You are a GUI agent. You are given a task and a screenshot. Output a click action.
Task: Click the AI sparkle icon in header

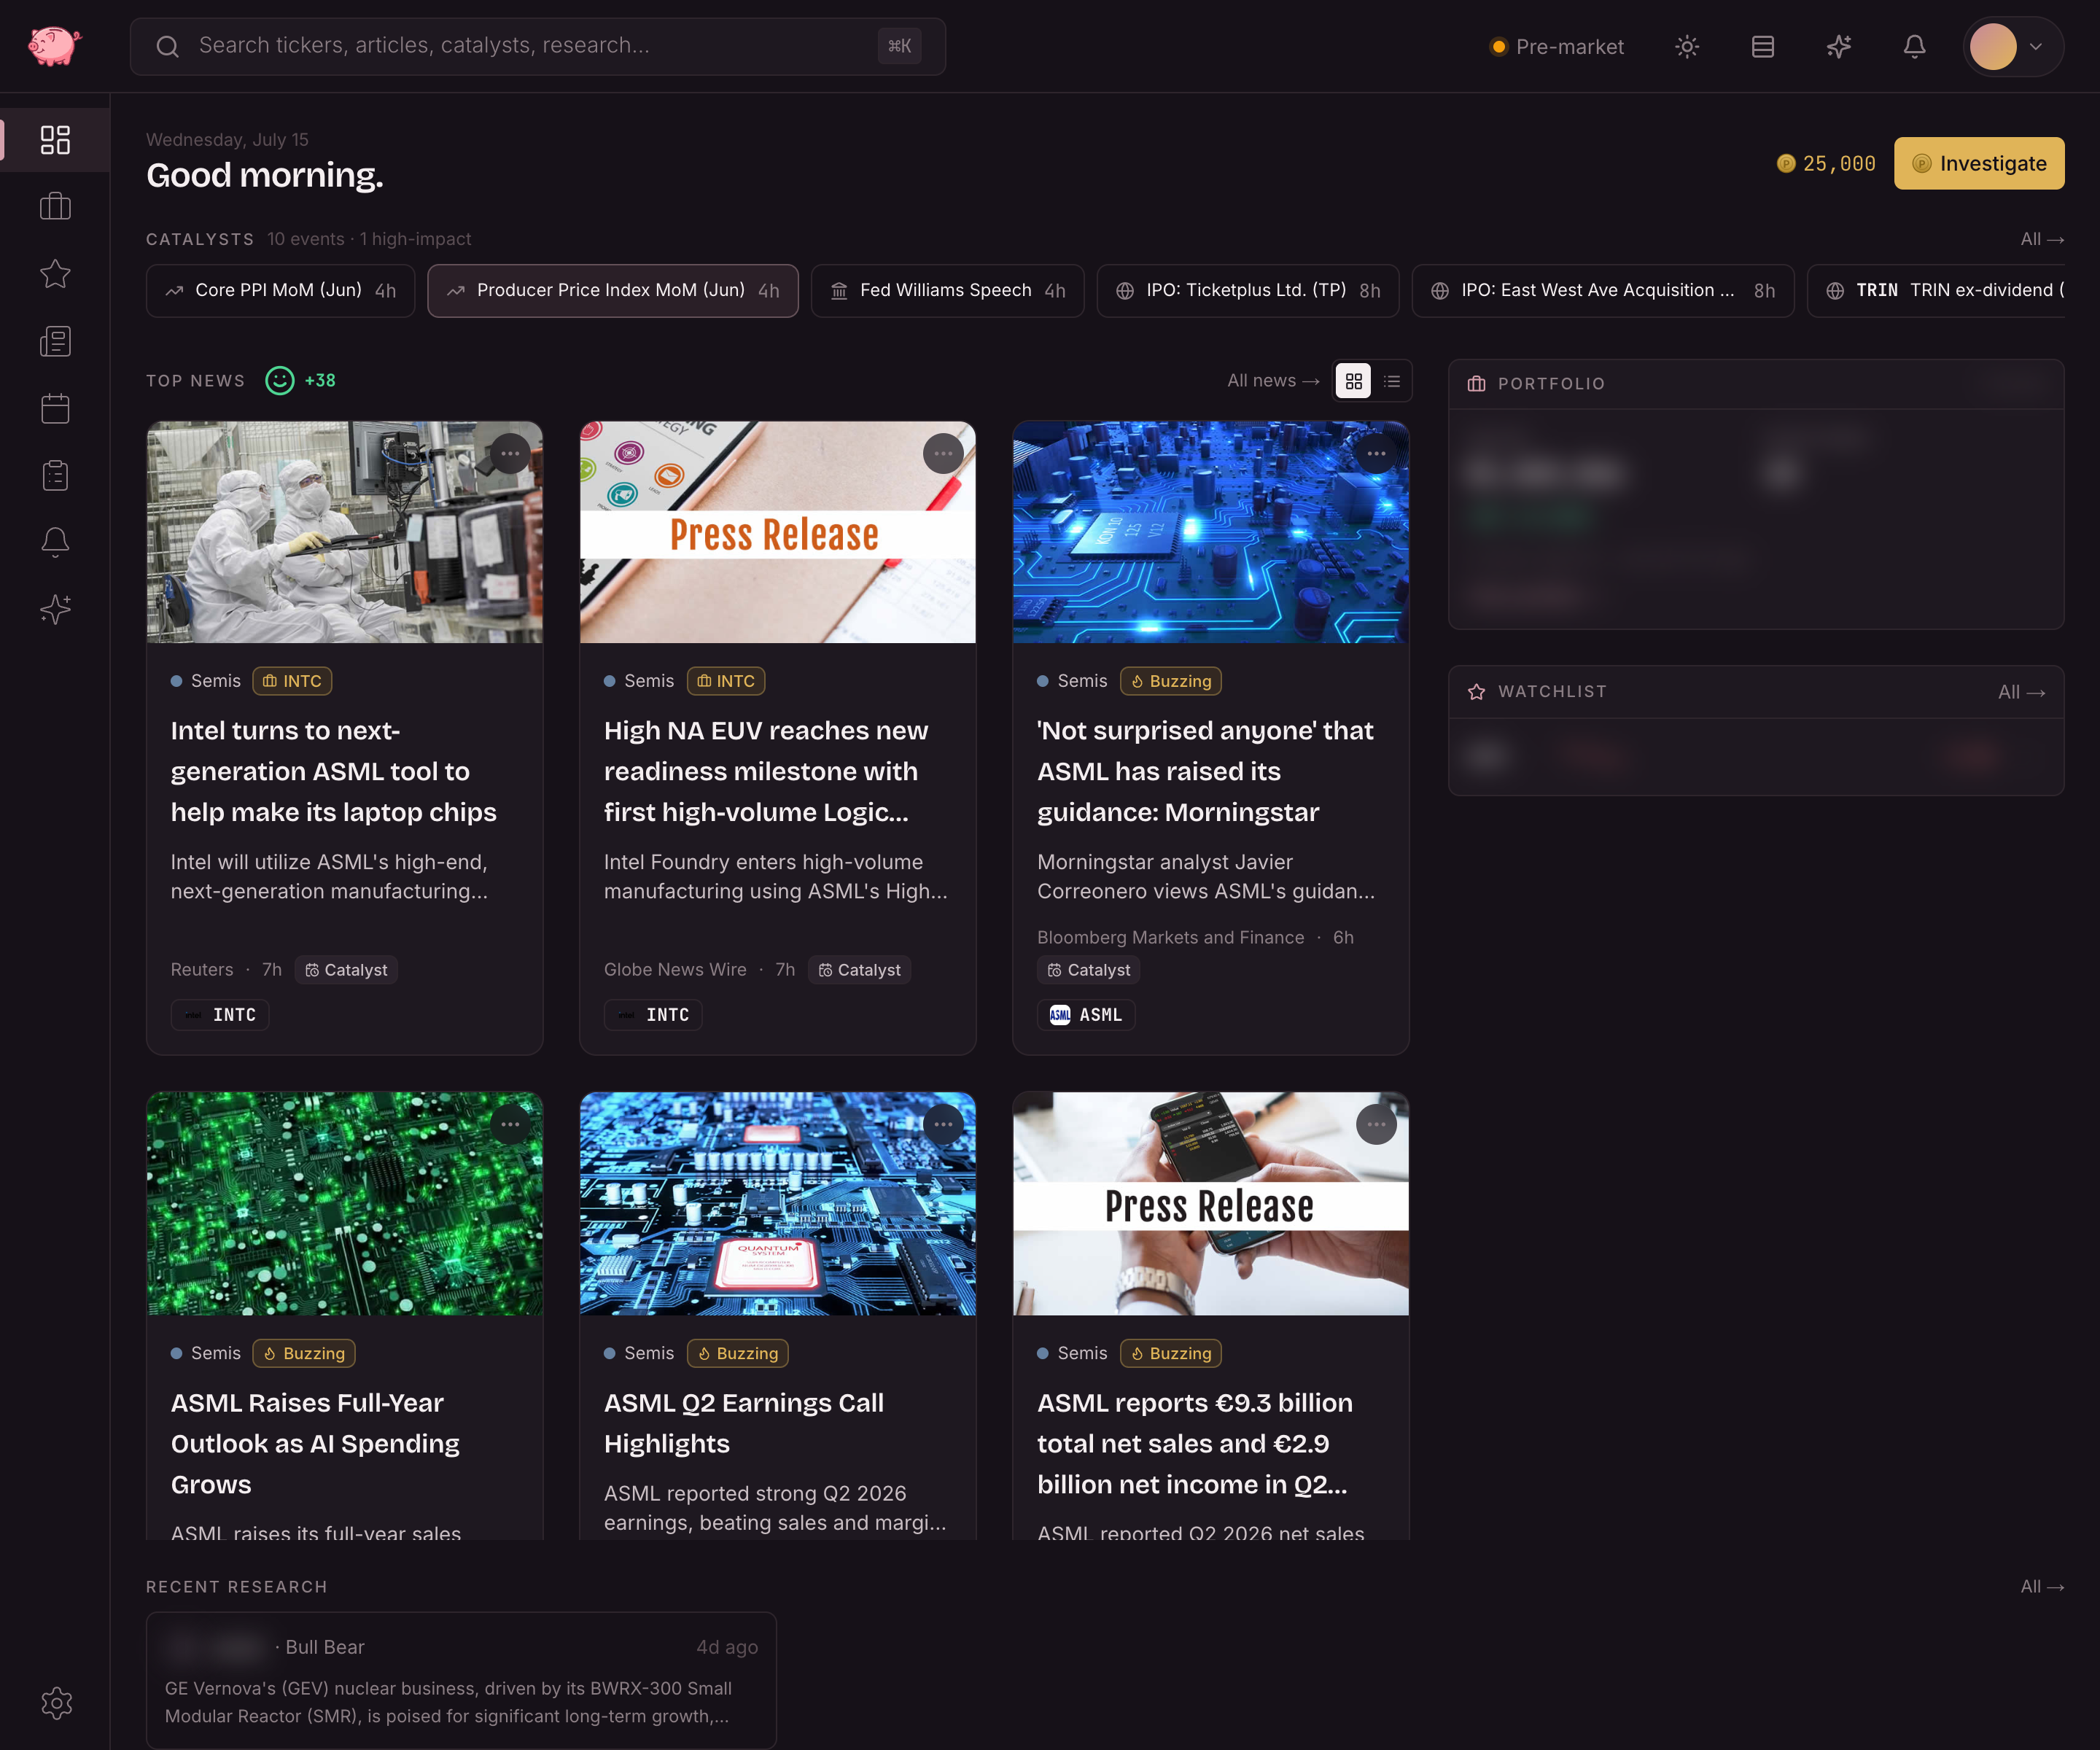pyautogui.click(x=1839, y=47)
